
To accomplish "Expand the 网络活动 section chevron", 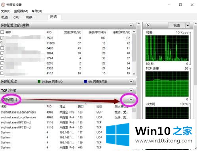I will [131, 81].
